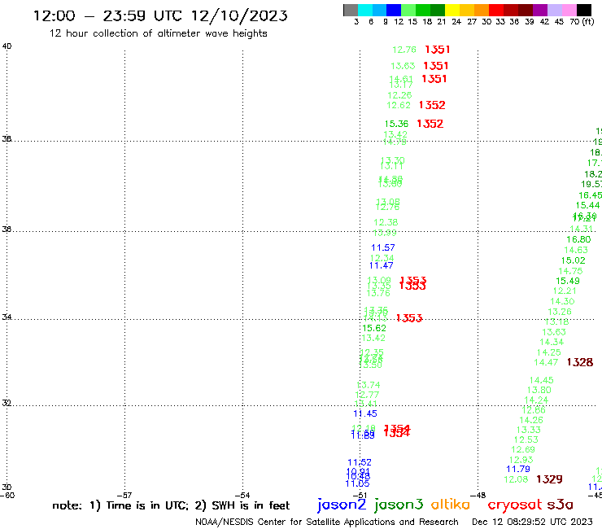Click the wave height value '16.80'
The width and height of the screenshot is (602, 529).
578,240
